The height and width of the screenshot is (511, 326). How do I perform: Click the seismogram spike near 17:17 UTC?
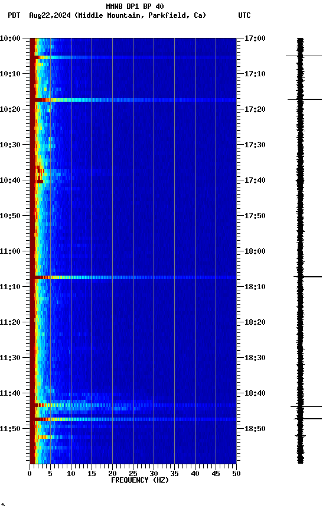(x=305, y=99)
